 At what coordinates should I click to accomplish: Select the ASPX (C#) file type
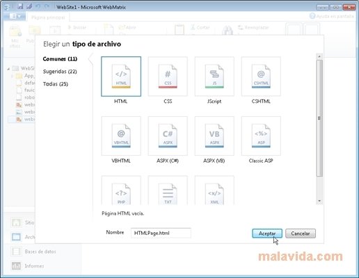pos(168,136)
